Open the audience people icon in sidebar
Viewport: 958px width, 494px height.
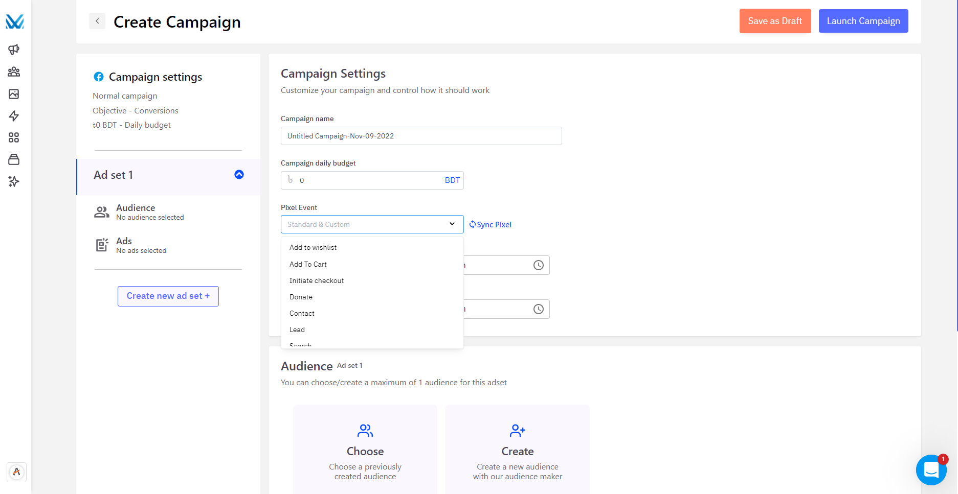coord(14,72)
